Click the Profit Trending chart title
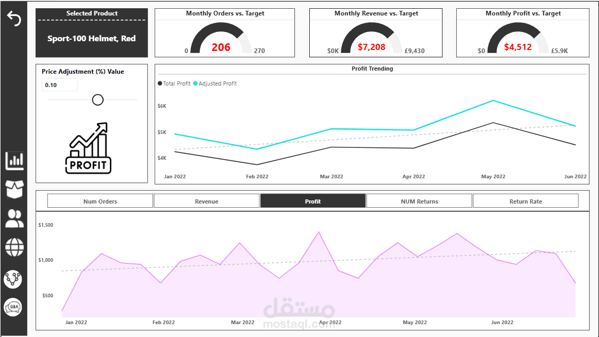 tap(373, 69)
